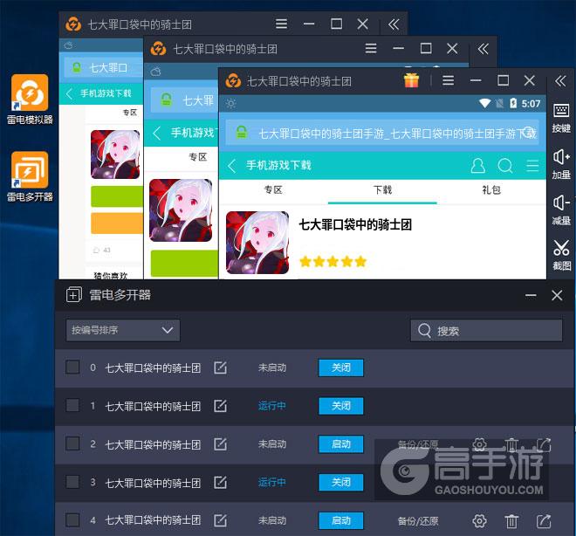Click 启动 button for instance 2
Image resolution: width=576 pixels, height=536 pixels.
tap(341, 444)
